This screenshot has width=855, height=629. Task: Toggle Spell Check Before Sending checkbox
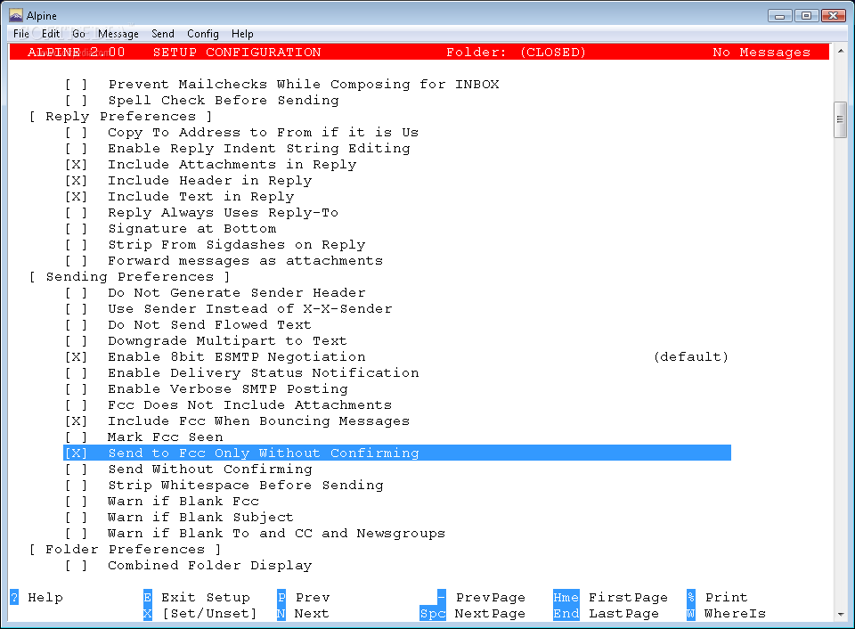(x=76, y=101)
